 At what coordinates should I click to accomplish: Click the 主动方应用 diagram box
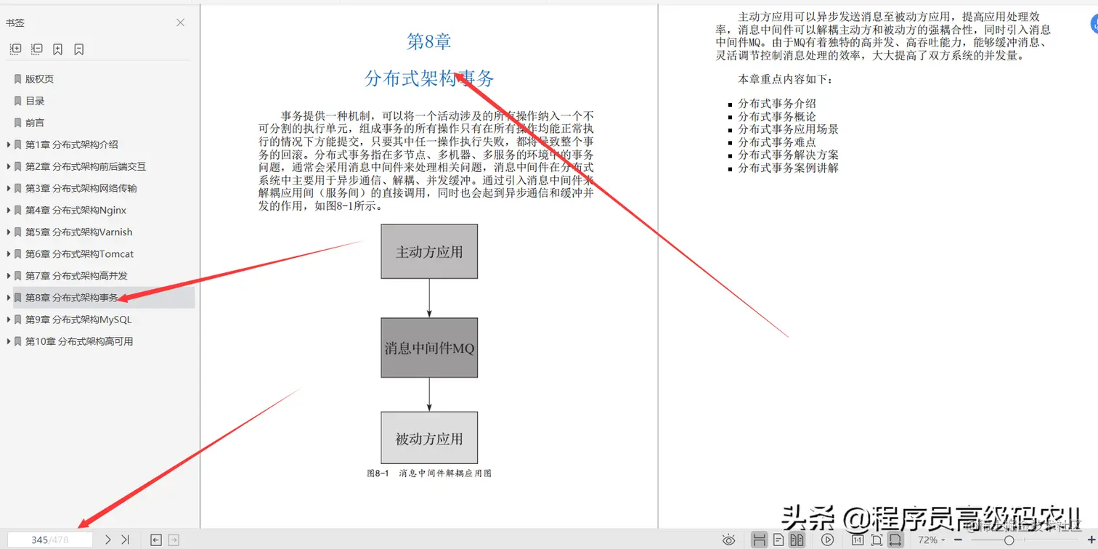pyautogui.click(x=429, y=252)
